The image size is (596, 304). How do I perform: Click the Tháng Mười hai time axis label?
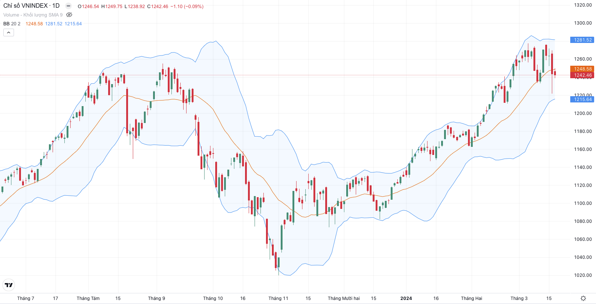(x=344, y=298)
